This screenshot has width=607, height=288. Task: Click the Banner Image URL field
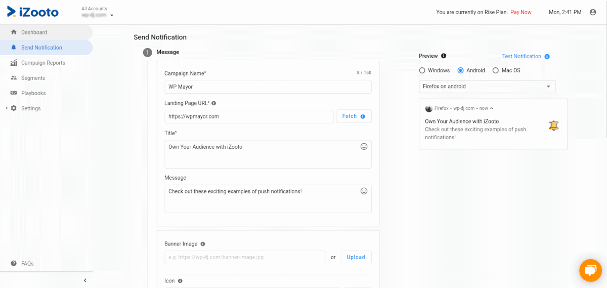tap(245, 257)
